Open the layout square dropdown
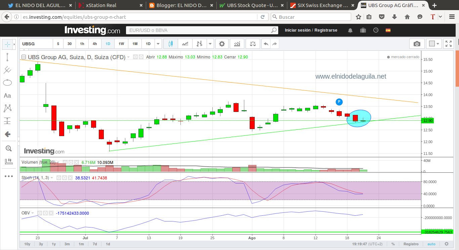 pos(434,44)
